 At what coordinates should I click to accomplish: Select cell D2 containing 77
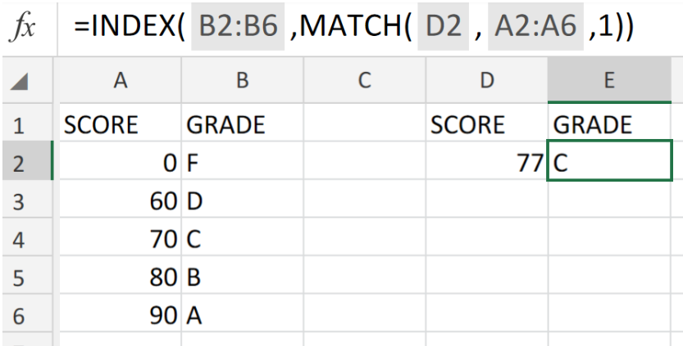pyautogui.click(x=486, y=164)
